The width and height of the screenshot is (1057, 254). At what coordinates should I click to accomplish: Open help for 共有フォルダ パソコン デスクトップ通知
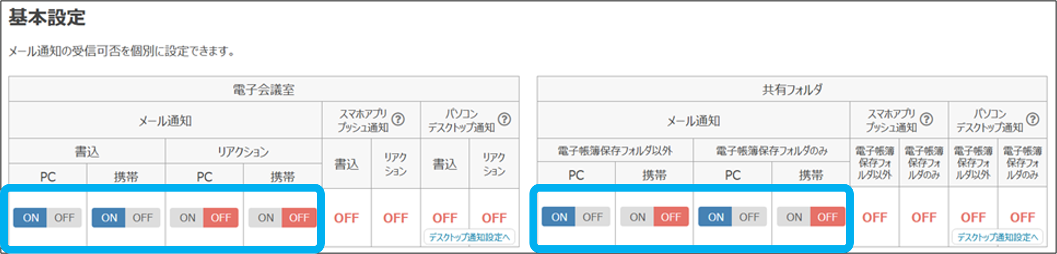coord(1033,119)
